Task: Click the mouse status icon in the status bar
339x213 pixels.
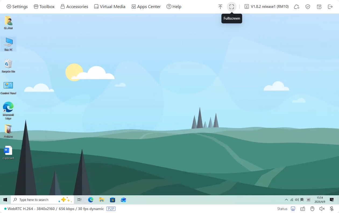Action: pos(312,209)
